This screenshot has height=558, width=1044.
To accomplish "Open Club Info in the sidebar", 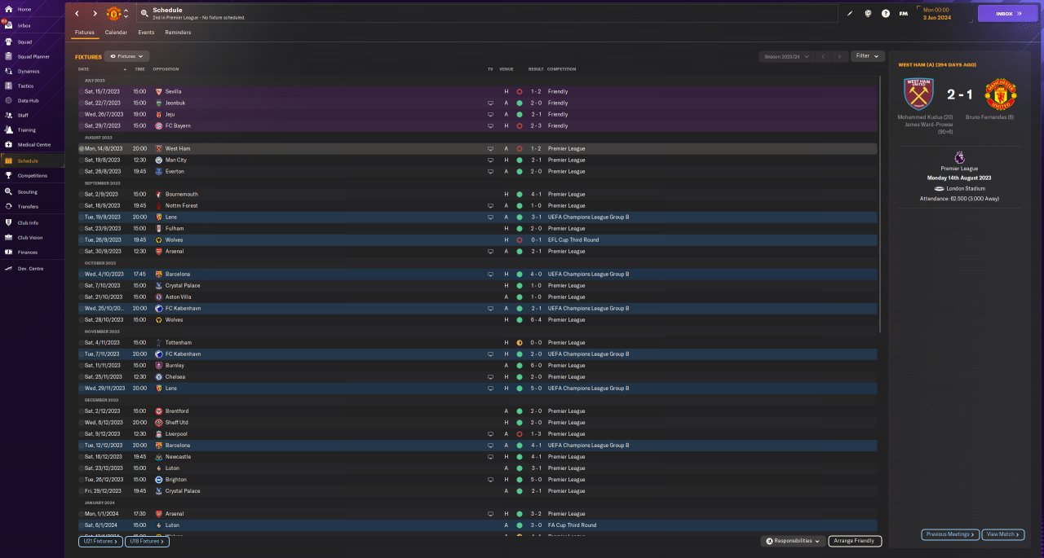I will (28, 222).
